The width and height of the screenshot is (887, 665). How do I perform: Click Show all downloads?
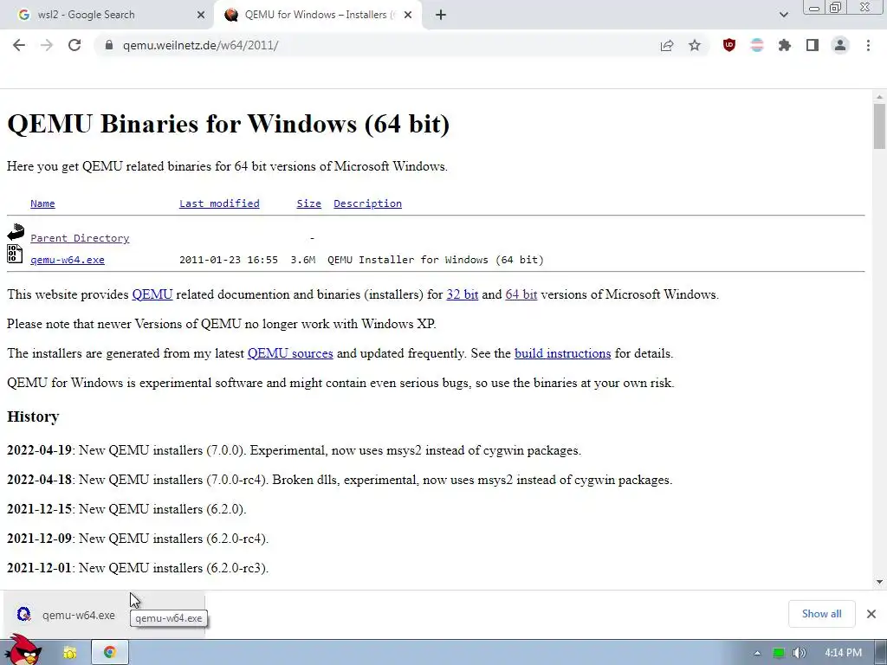(x=821, y=614)
